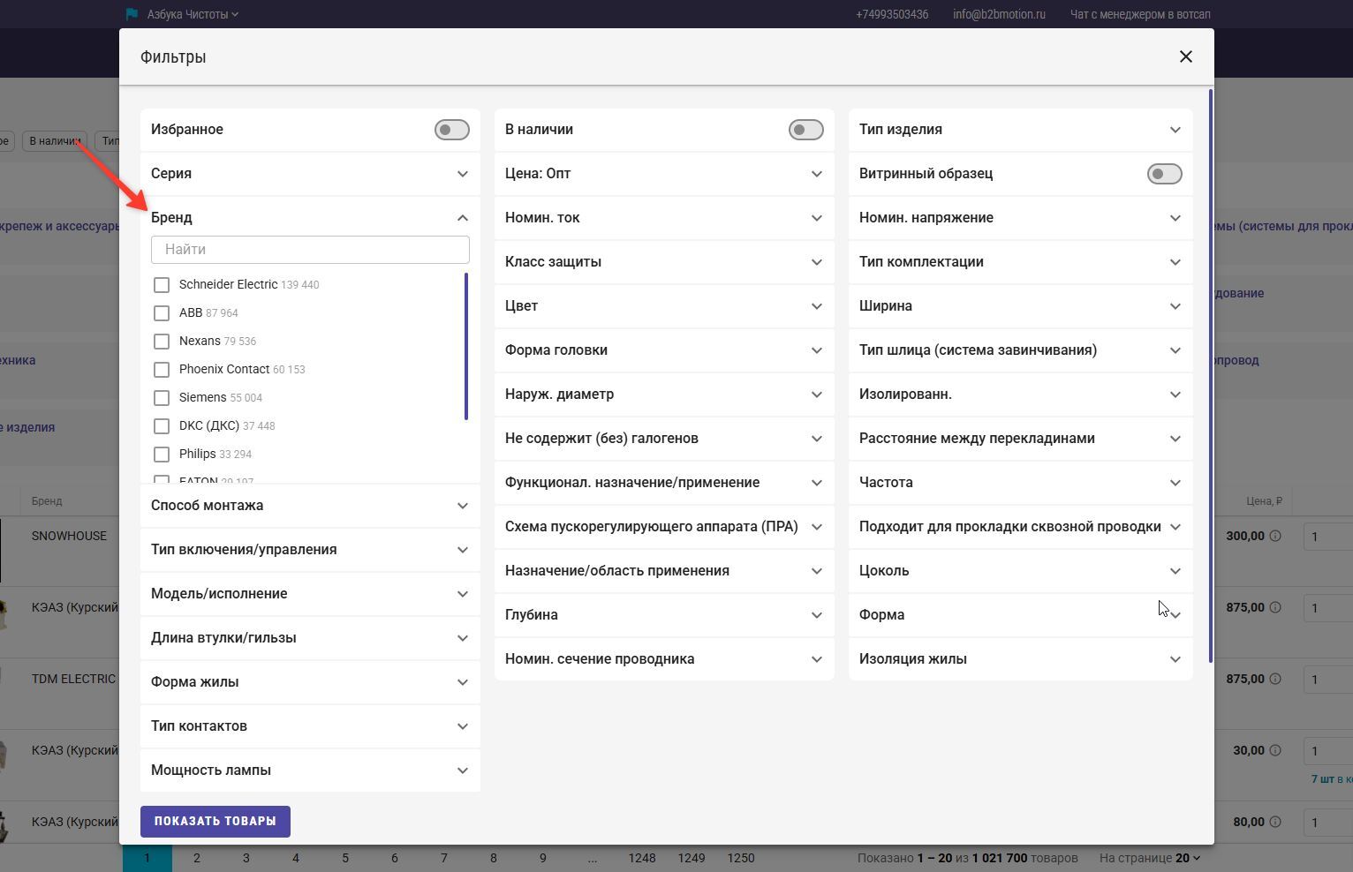1353x872 pixels.
Task: Select Phoenix Contact brand checkbox
Action: (x=162, y=370)
